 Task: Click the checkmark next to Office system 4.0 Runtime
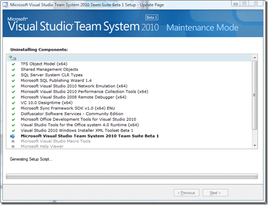pyautogui.click(x=13, y=125)
